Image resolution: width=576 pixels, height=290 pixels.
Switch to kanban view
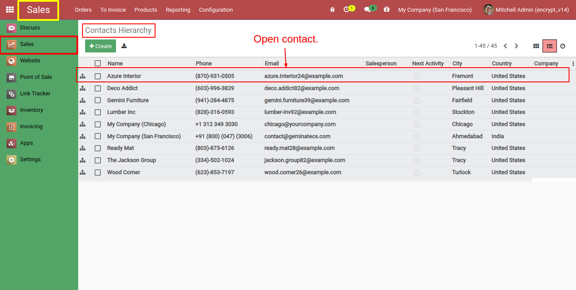pos(536,46)
